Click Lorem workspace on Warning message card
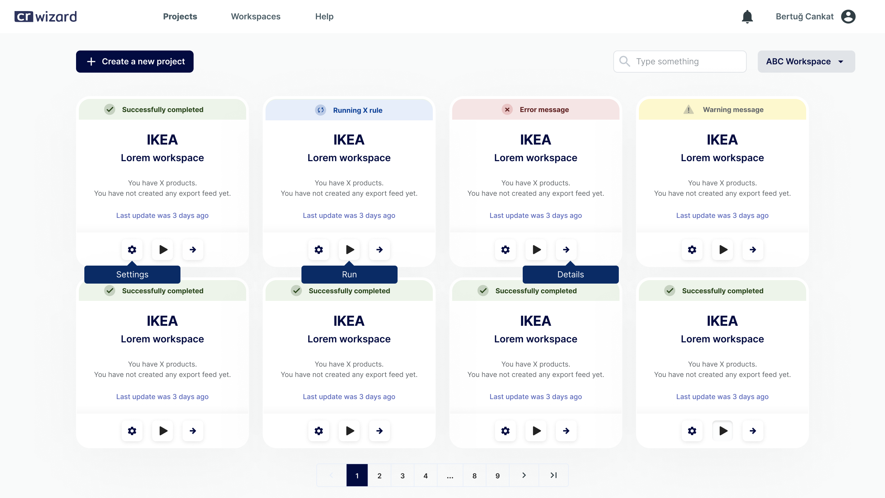The width and height of the screenshot is (885, 498). coord(723,158)
